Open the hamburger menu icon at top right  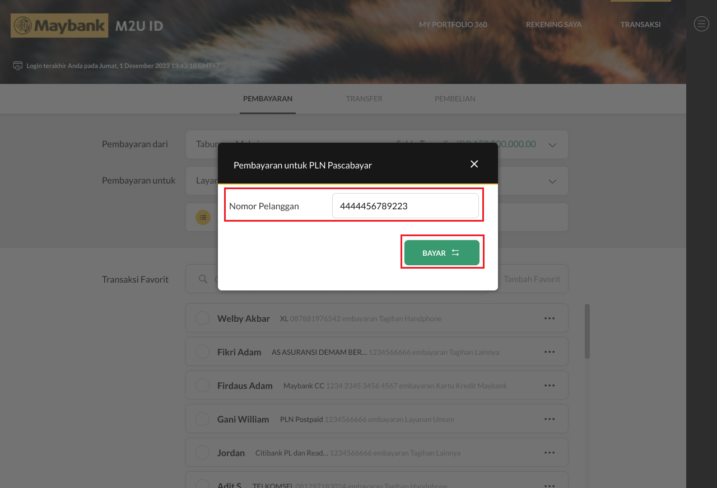(x=701, y=24)
